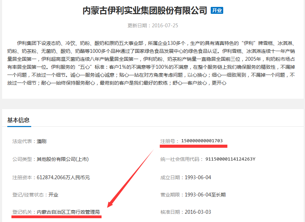Select the 更新日期 2016-07-25 text
Screen dimensions: 305x222
pos(153,26)
